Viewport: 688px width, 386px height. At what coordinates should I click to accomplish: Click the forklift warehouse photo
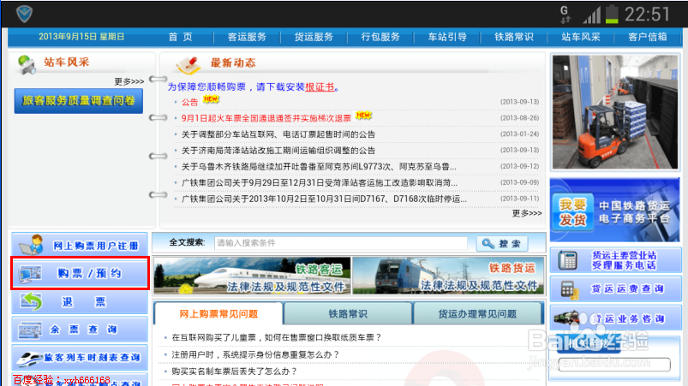pos(614,112)
